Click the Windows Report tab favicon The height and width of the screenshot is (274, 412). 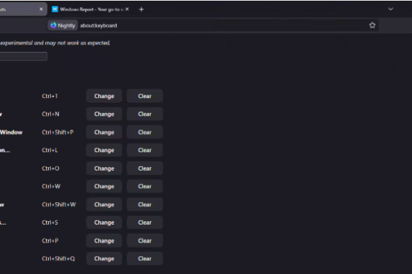tap(55, 10)
